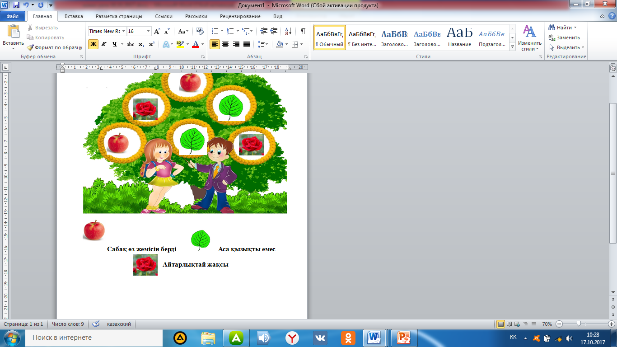The image size is (617, 347).
Task: Expand the bullets list dropdown
Action: [221, 31]
